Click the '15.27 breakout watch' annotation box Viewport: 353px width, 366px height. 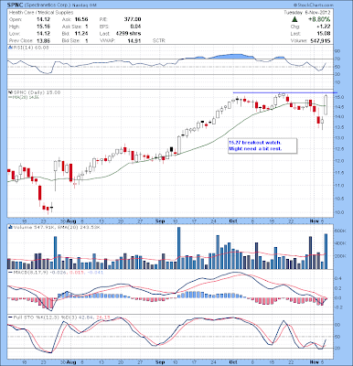[262, 145]
